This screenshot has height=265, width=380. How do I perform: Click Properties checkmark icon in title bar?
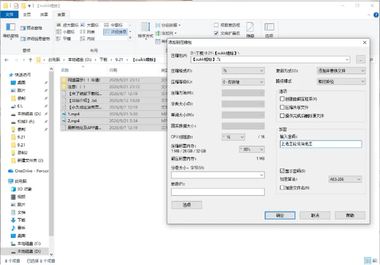16,6
